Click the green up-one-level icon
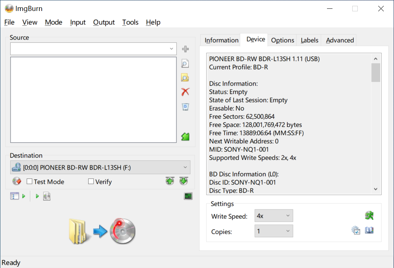Viewport: 394px width, 268px height. [x=185, y=136]
